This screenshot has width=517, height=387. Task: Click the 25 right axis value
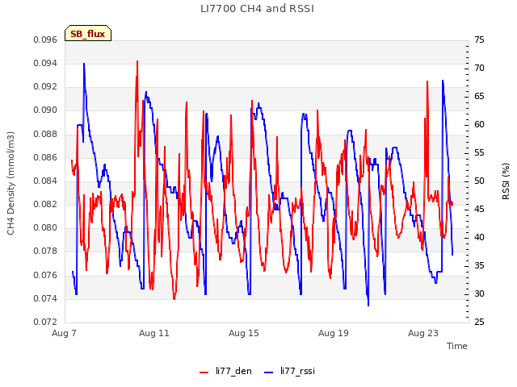point(479,322)
